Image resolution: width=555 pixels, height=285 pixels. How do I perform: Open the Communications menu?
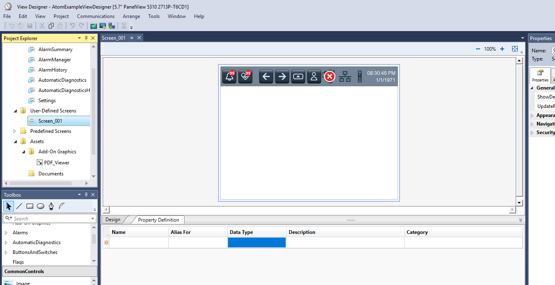click(95, 16)
